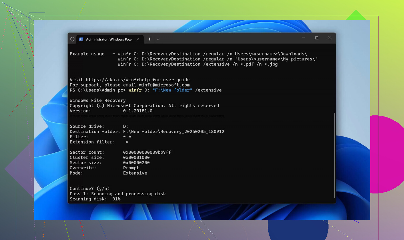The height and width of the screenshot is (240, 404).
Task: Click the quoted "F:\New folder" path argument
Action: tap(172, 90)
